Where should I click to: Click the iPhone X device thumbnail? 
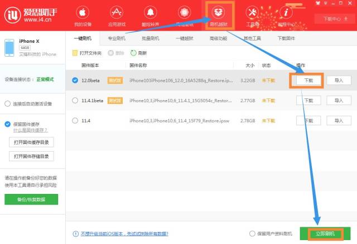(x=9, y=48)
